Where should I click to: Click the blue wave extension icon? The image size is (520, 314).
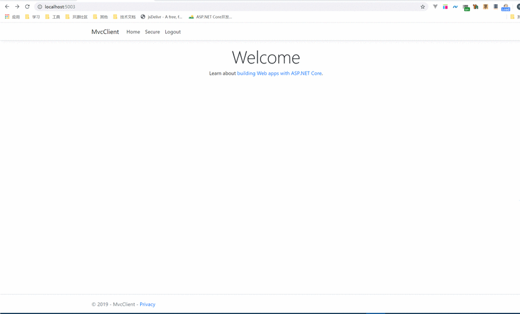click(455, 7)
